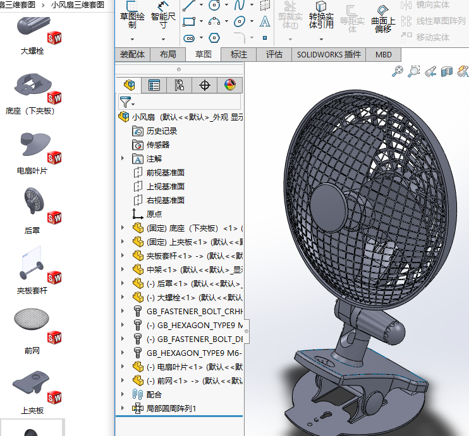Expand the 注解 annotations folder

(123, 159)
